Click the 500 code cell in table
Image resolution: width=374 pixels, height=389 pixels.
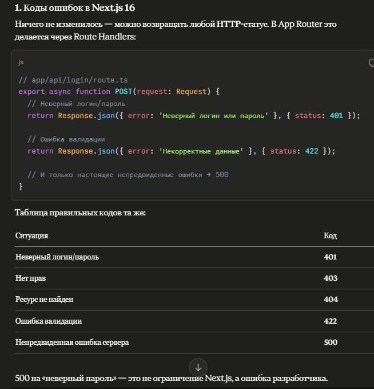tap(331, 342)
